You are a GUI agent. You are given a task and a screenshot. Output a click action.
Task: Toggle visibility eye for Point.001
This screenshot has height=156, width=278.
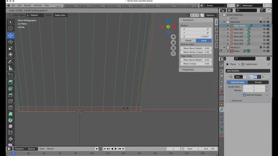coord(265,29)
